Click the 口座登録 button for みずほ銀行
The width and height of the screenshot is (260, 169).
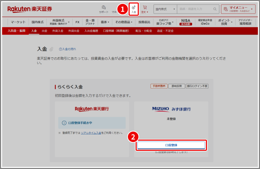(171, 145)
